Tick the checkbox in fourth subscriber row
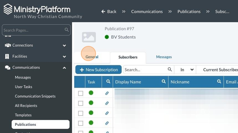Viewport: 238px width, 133px height. click(81, 123)
